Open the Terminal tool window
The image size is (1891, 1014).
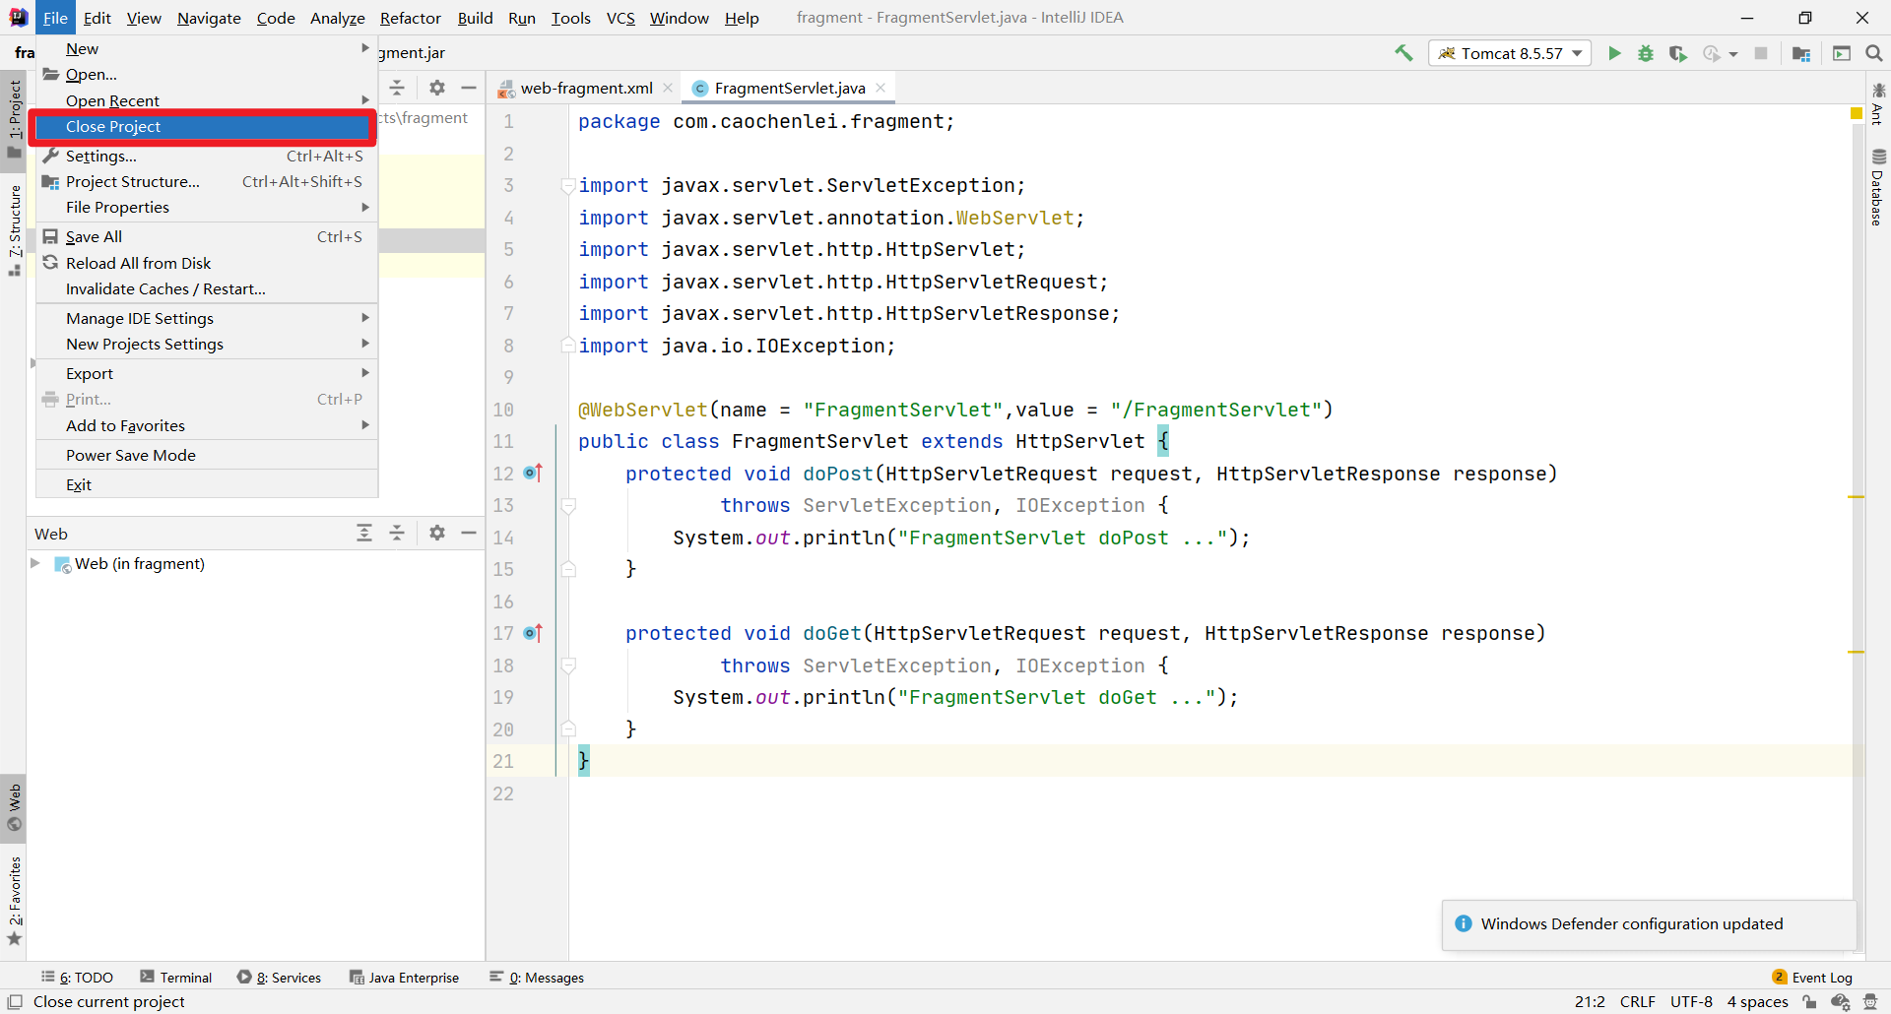tap(176, 978)
